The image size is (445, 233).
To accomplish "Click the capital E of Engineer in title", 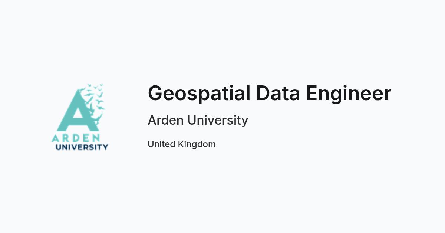I will pos(312,93).
